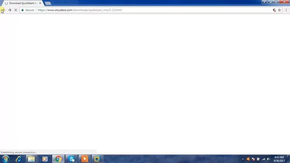Minimize the Chrome window
The image size is (290, 163).
271,2
